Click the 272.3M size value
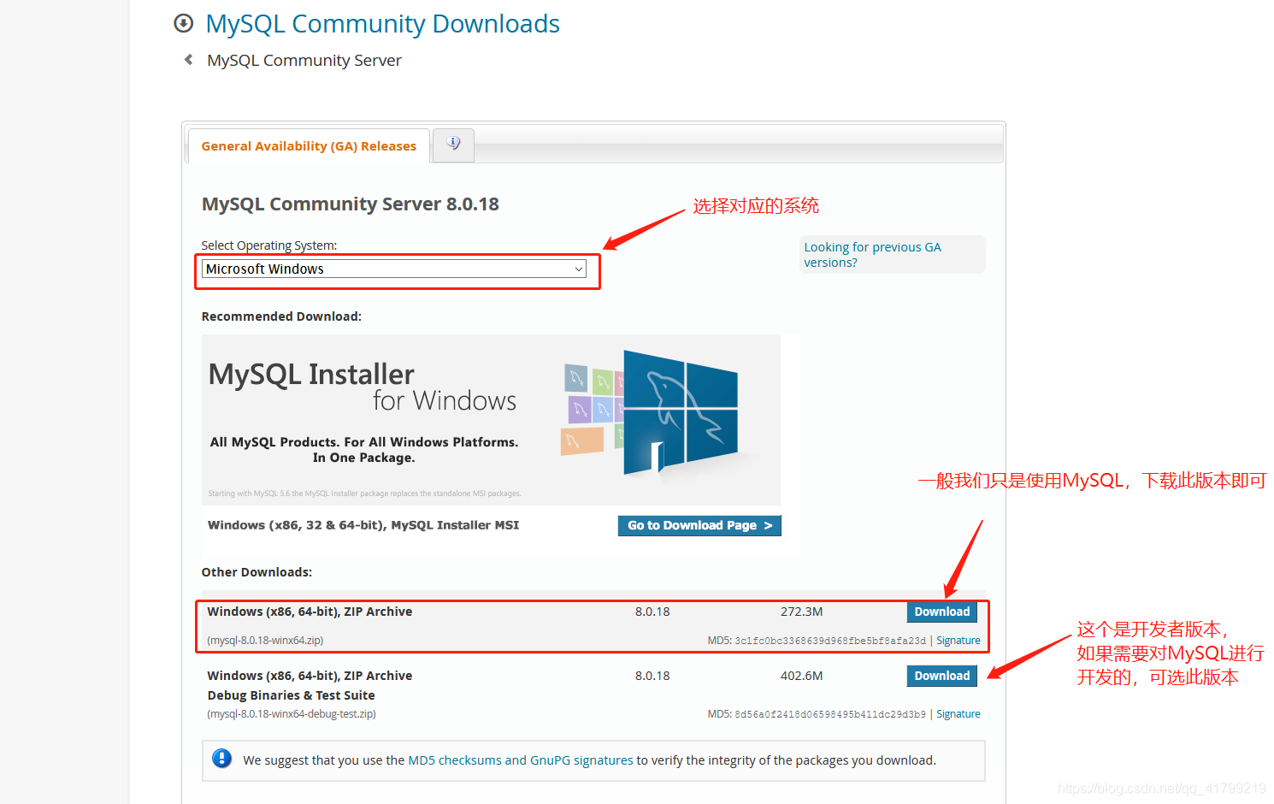1274x804 pixels. click(801, 612)
